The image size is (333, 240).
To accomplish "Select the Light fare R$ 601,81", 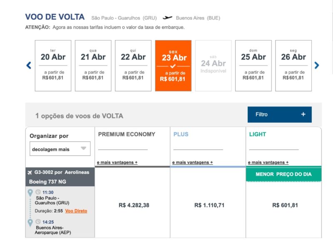I will [284, 205].
